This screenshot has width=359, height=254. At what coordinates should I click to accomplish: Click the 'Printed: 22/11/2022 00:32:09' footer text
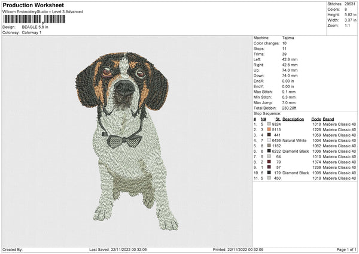(x=238, y=249)
